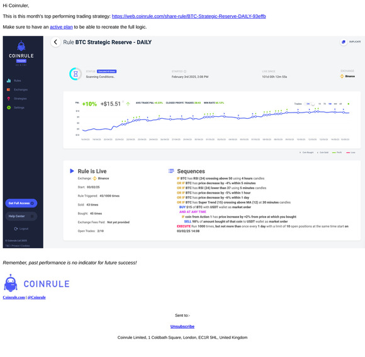Click the green up arrow beside +$15.51
The image size is (365, 357).
[128, 104]
